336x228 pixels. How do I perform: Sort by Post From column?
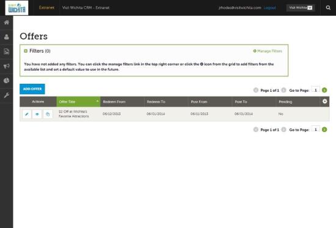click(x=210, y=101)
